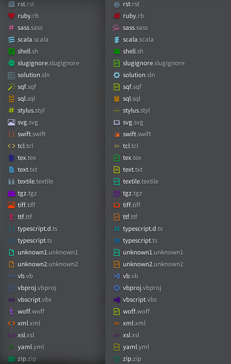The width and height of the screenshot is (231, 364).
Task: Click the Sass script logo icon for sass.sass
Action: (117, 28)
